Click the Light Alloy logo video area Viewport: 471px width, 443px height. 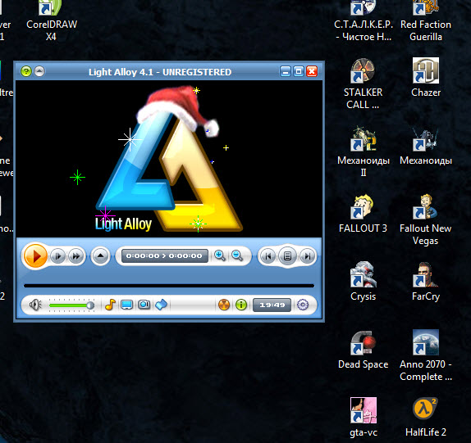(169, 159)
